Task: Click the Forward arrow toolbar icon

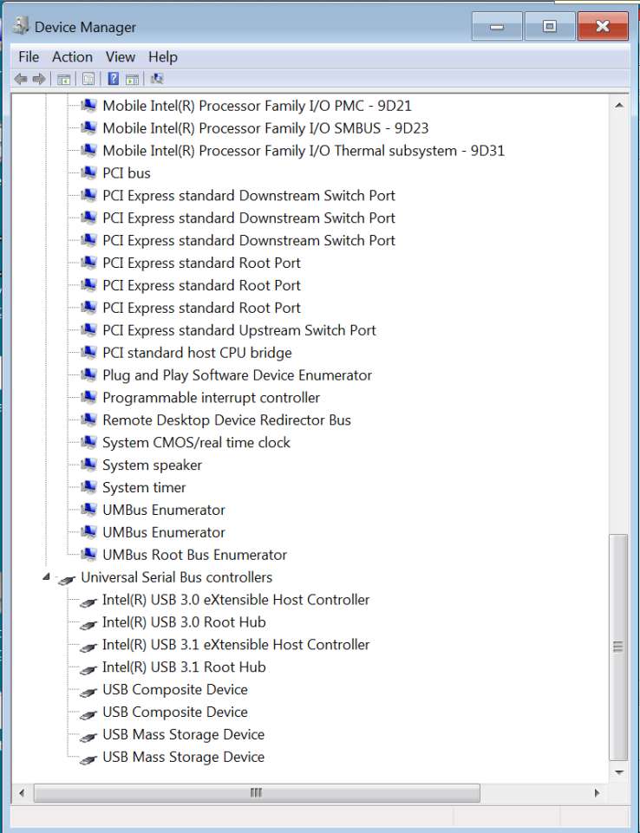Action: tap(39, 79)
